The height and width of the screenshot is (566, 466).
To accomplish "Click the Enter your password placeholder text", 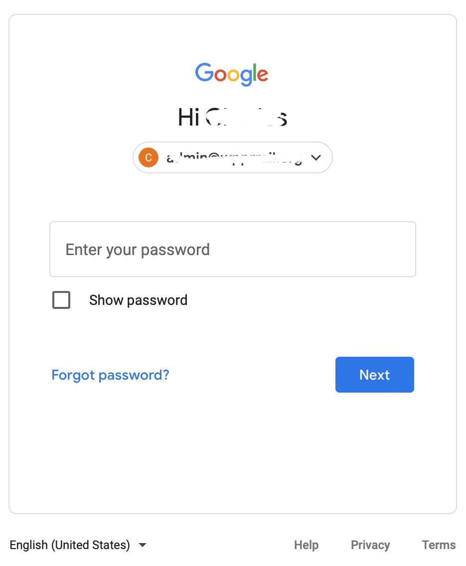I will (x=138, y=250).
